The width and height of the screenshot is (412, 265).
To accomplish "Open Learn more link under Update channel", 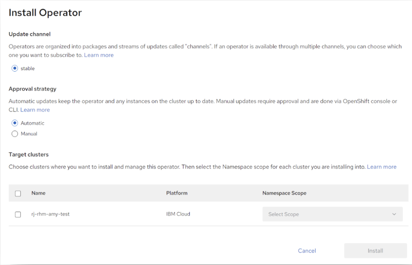I will (99, 55).
